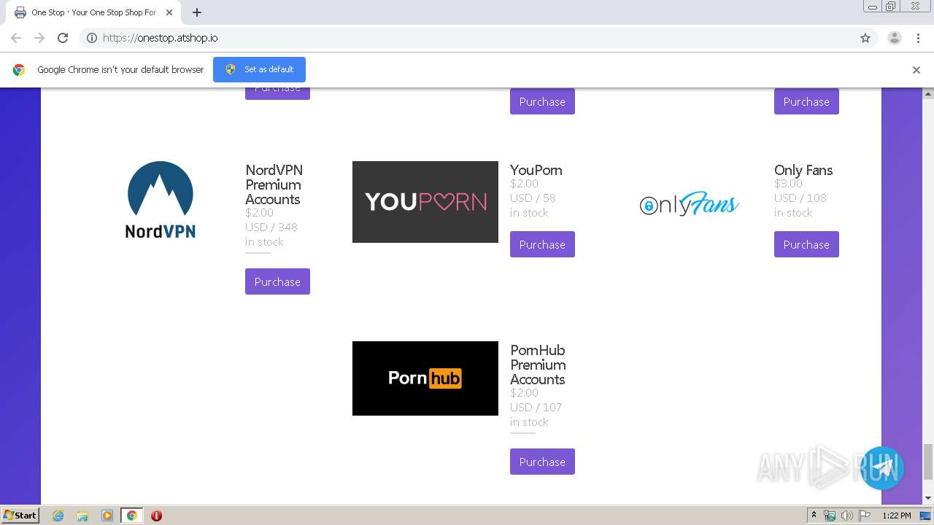Open the Action Center flag icon
934x525 pixels.
point(865,516)
